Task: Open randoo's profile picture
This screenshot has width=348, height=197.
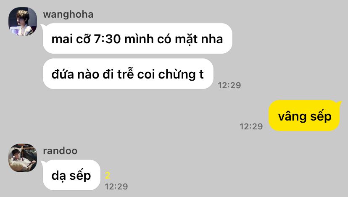Action: coord(23,158)
